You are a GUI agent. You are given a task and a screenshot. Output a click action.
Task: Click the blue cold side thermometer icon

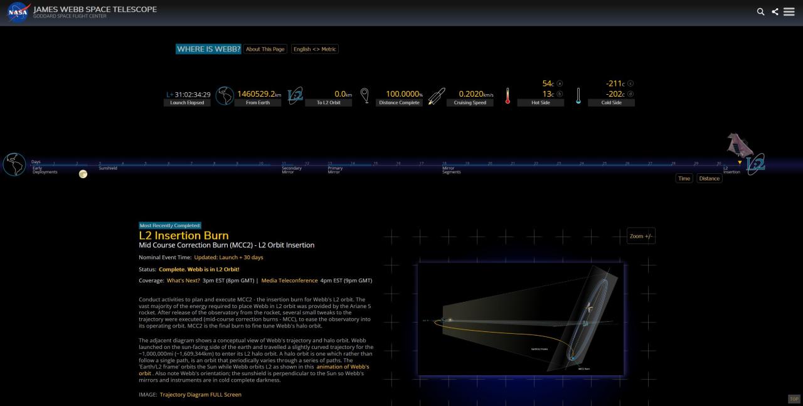point(578,95)
